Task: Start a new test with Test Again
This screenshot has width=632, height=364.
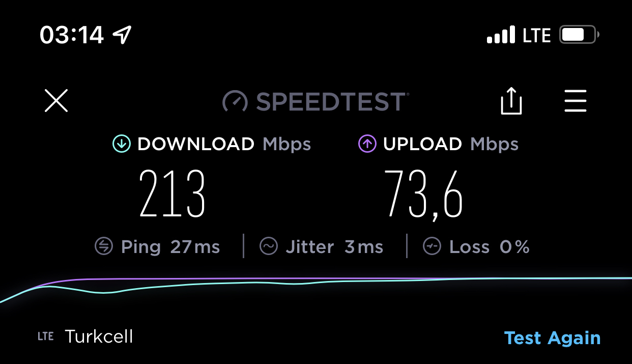Action: click(552, 338)
